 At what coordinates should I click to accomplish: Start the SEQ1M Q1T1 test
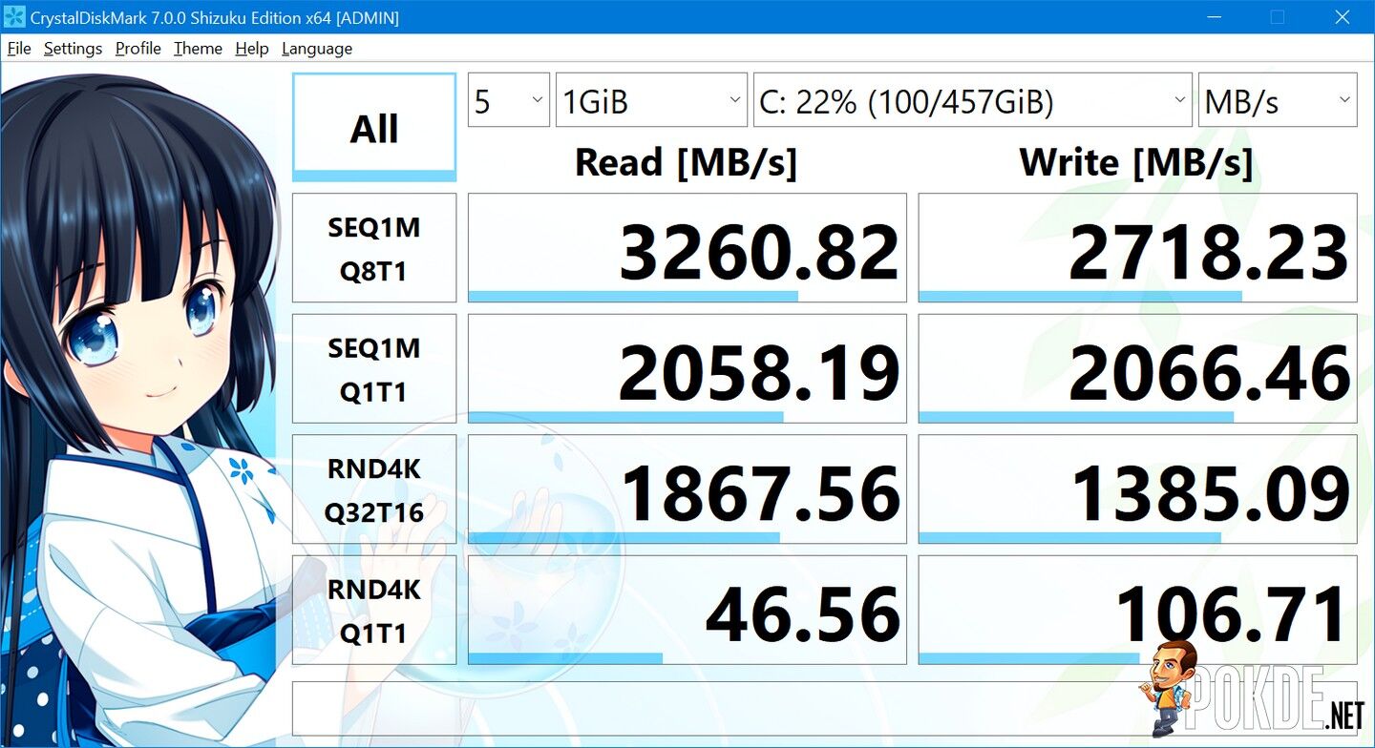(374, 368)
